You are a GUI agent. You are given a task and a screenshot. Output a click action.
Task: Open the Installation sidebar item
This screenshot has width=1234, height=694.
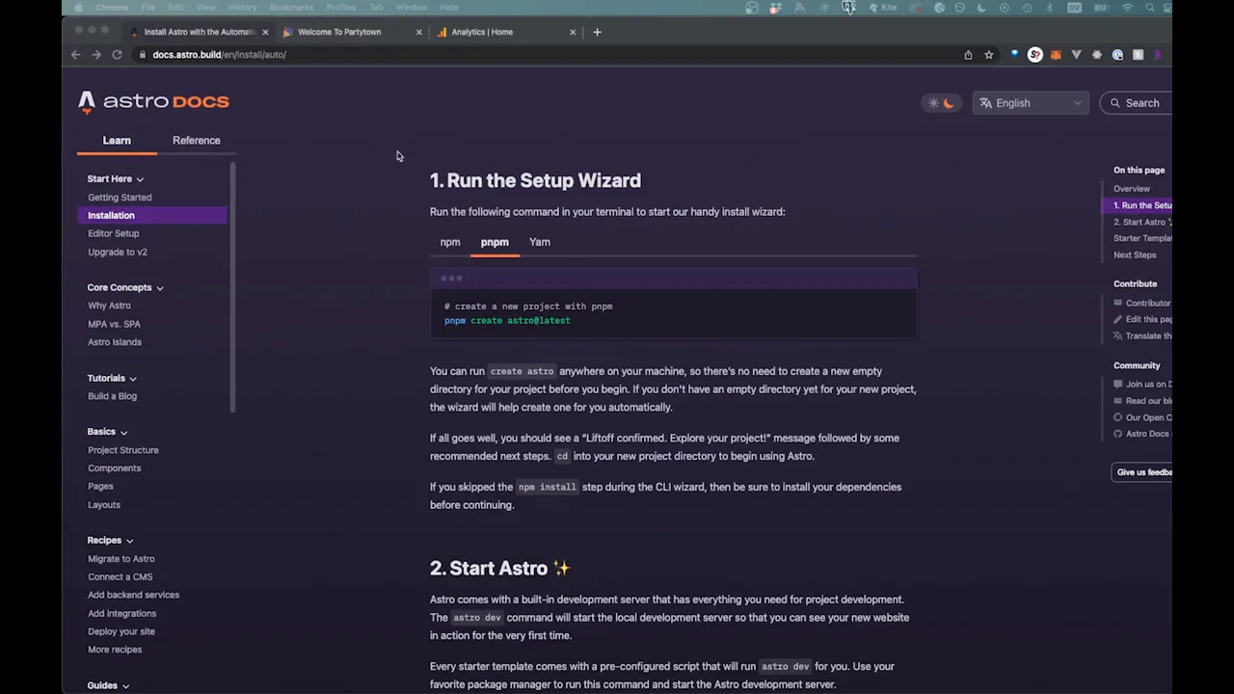[152, 215]
